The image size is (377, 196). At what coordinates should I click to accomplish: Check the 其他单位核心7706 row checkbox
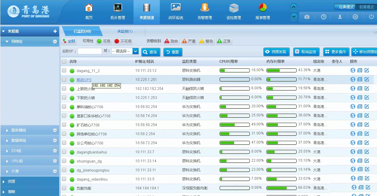click(x=64, y=134)
